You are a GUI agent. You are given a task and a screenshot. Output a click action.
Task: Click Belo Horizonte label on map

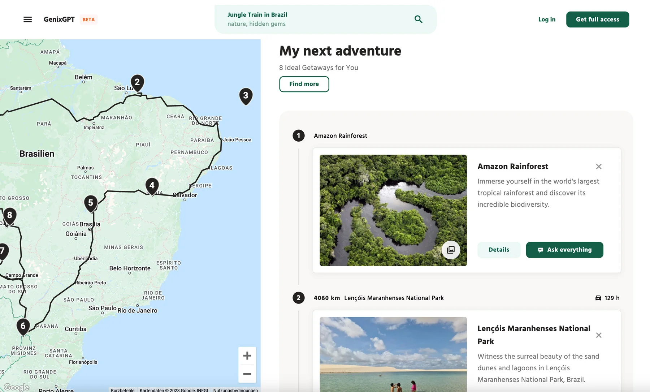130,268
